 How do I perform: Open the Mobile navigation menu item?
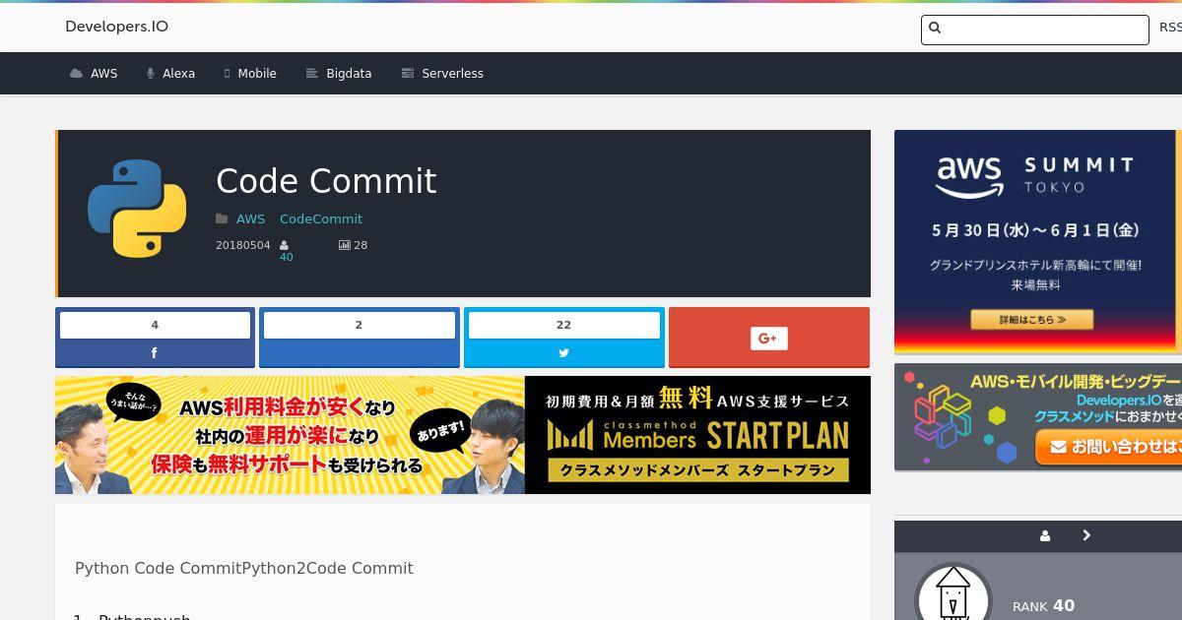coord(250,74)
